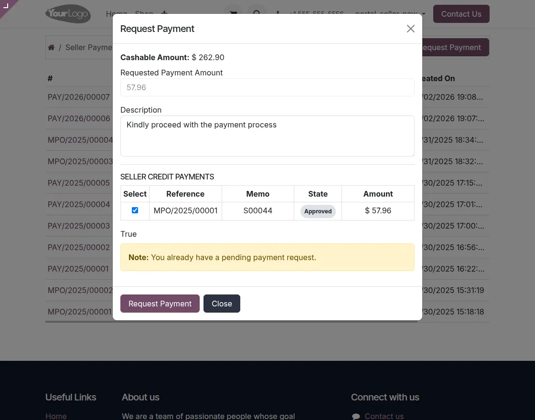535x420 pixels.
Task: Click the plus icon next to Shop
Action: 164,14
